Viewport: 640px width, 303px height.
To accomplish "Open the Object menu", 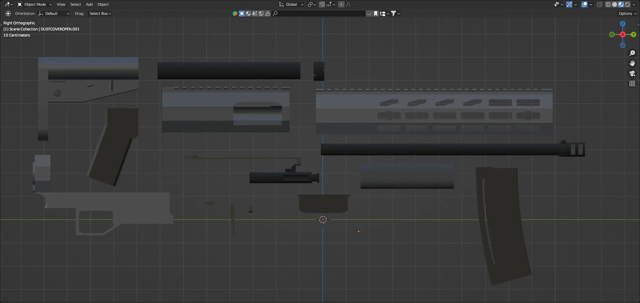I will point(103,4).
